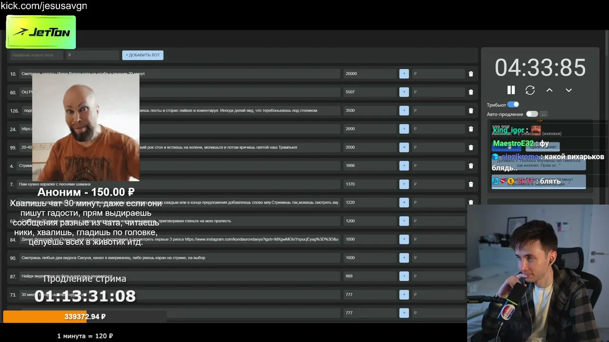The width and height of the screenshot is (609, 342).
Task: Enable the Авто-продление switch
Action: (x=531, y=114)
